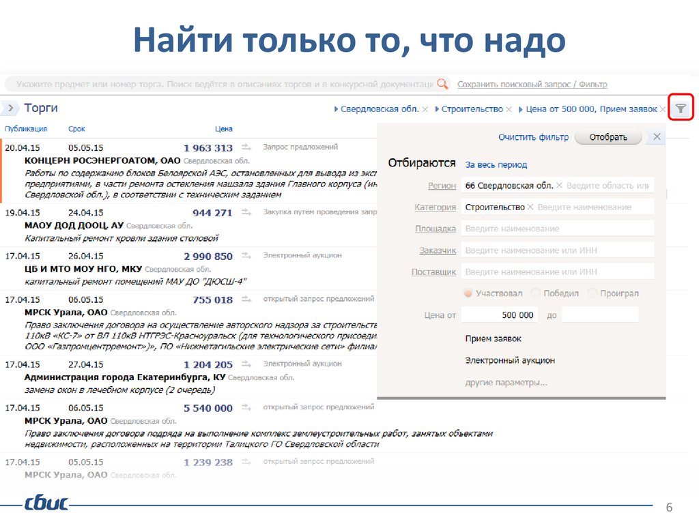Click the Заказчик input field
This screenshot has height=524, width=699.
click(557, 250)
